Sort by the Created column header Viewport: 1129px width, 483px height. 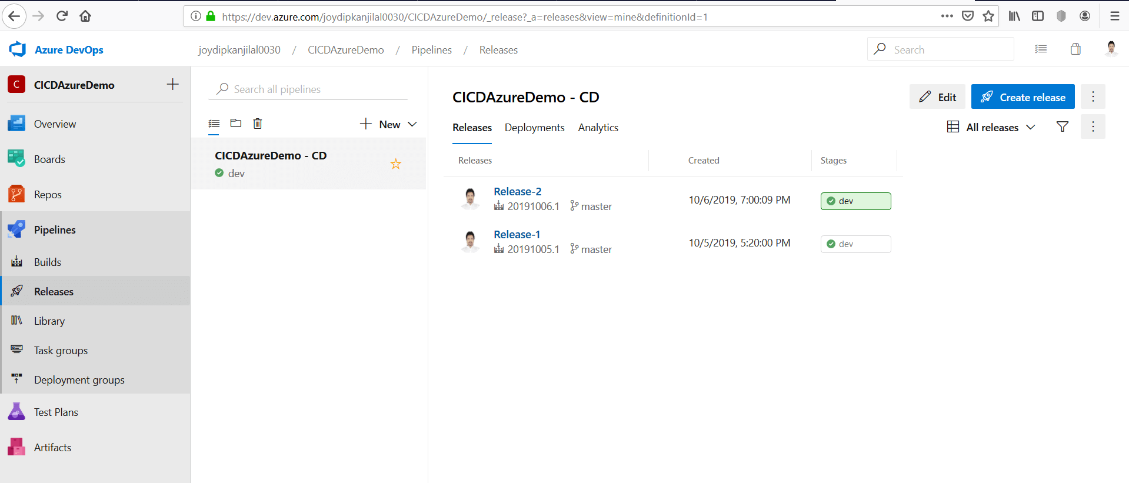pos(704,160)
